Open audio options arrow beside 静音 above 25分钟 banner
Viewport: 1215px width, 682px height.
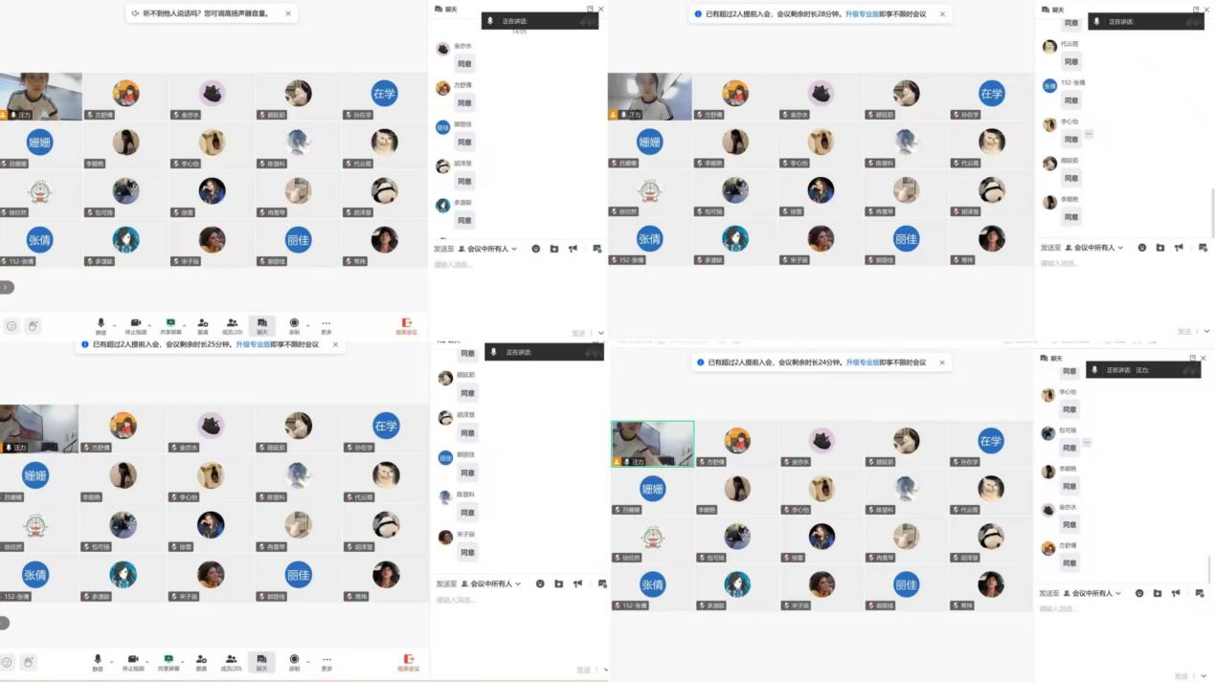point(115,325)
